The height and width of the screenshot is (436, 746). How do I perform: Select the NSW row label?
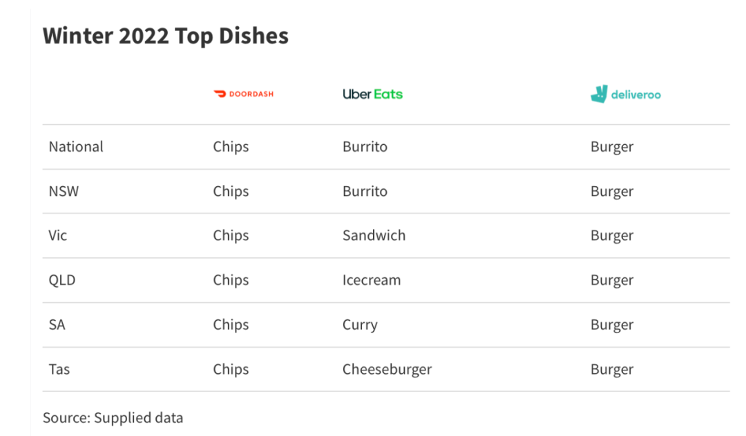(x=64, y=191)
